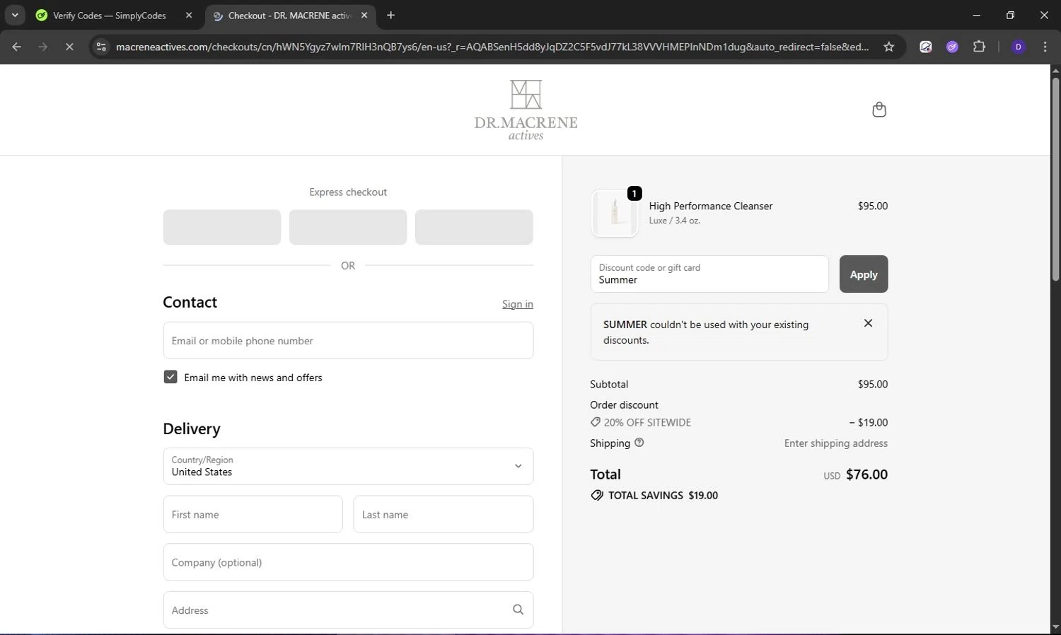Screen dimensions: 1061x635
Task: Close the Verify Codes SimplyCodes tab
Action: 189,15
